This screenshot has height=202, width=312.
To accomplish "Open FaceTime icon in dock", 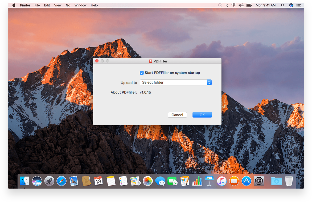I will tap(173, 181).
